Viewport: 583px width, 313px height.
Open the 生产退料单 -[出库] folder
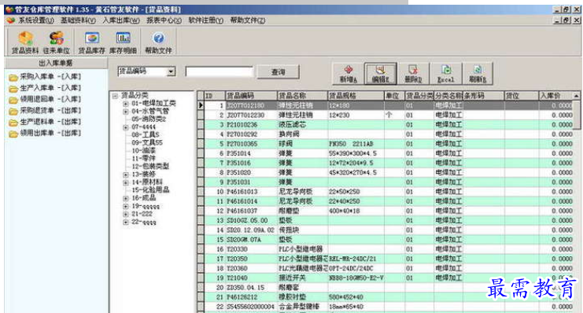45,122
